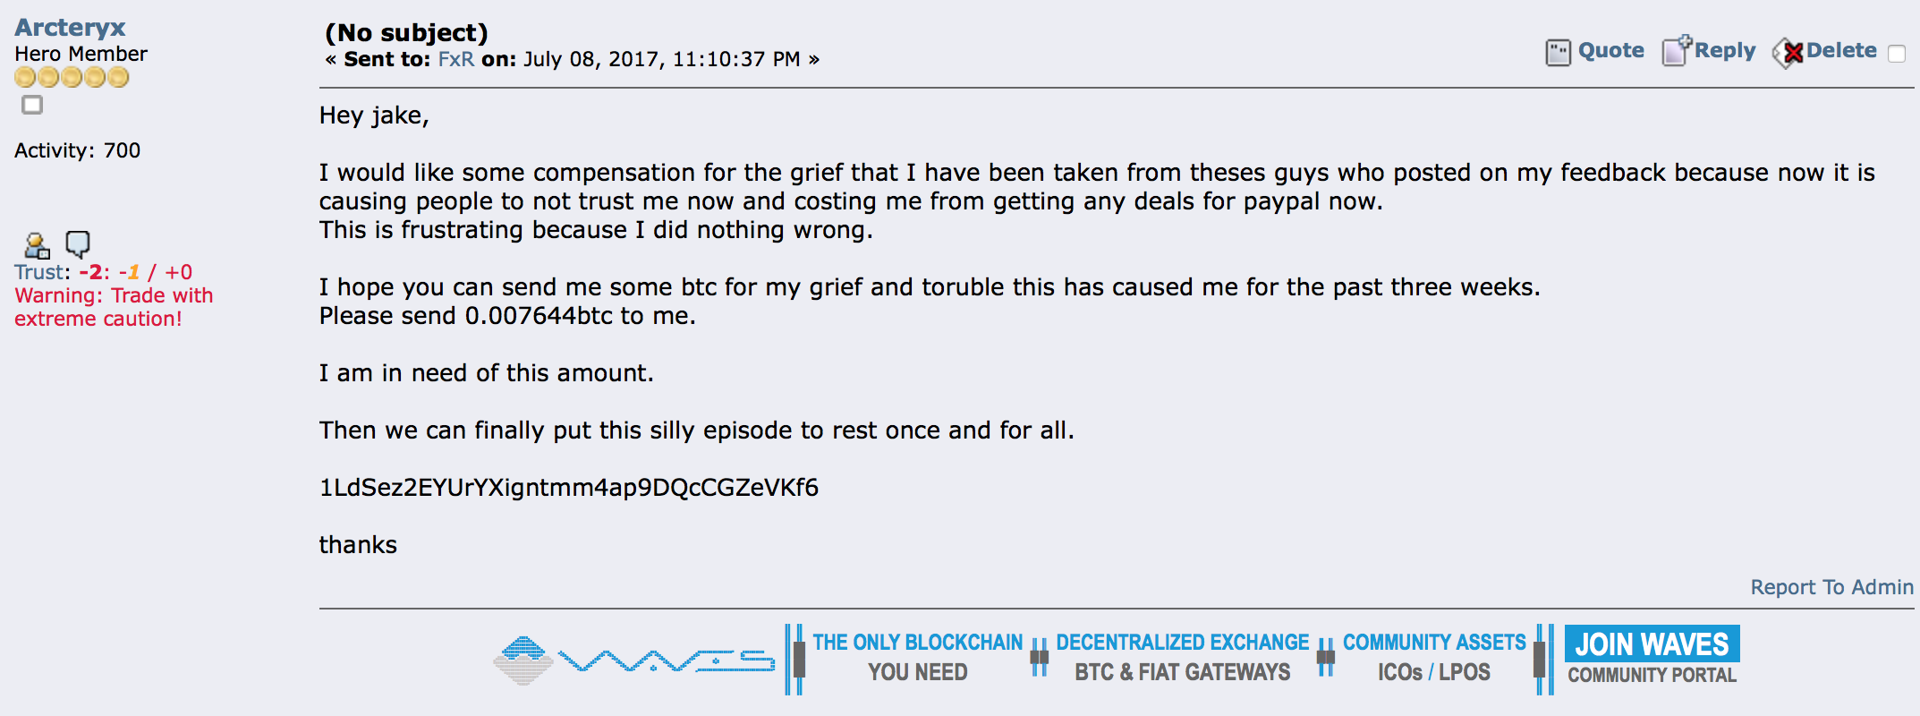This screenshot has height=716, width=1920.
Task: Click the Waves logo in the banner
Action: [x=633, y=661]
